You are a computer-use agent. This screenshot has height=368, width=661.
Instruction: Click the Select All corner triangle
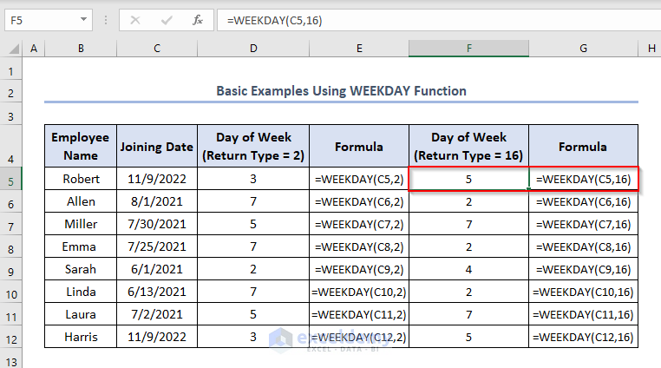coord(11,49)
